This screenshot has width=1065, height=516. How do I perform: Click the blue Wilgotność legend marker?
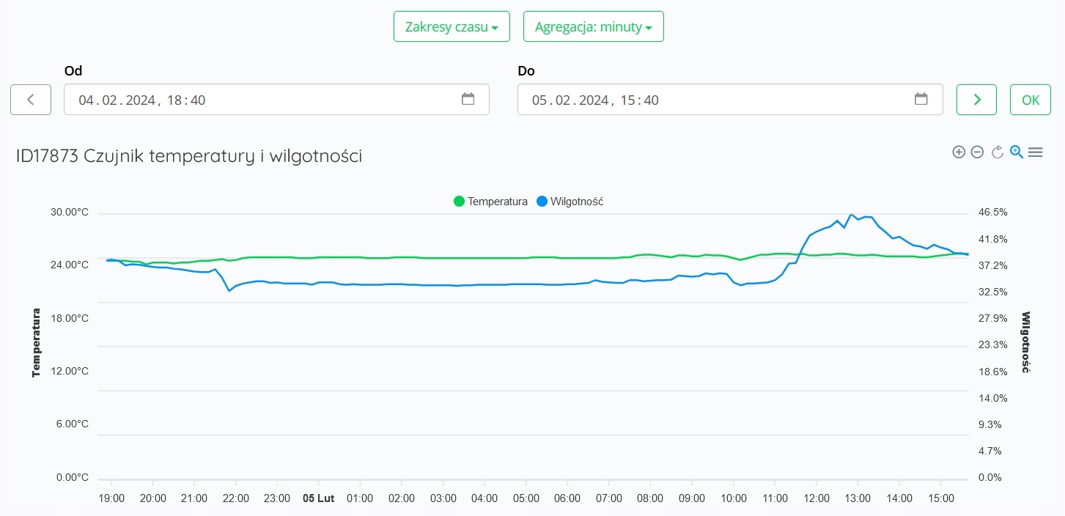[x=542, y=202]
